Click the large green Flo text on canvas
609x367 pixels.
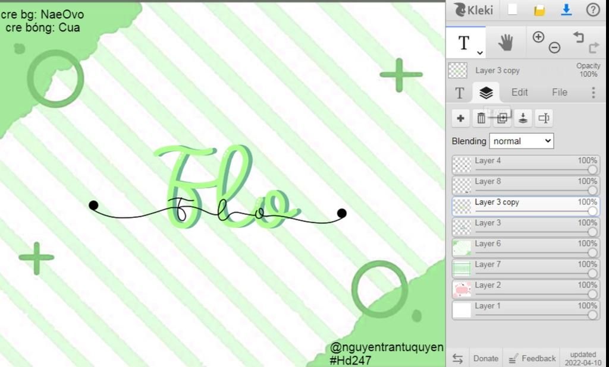click(227, 186)
